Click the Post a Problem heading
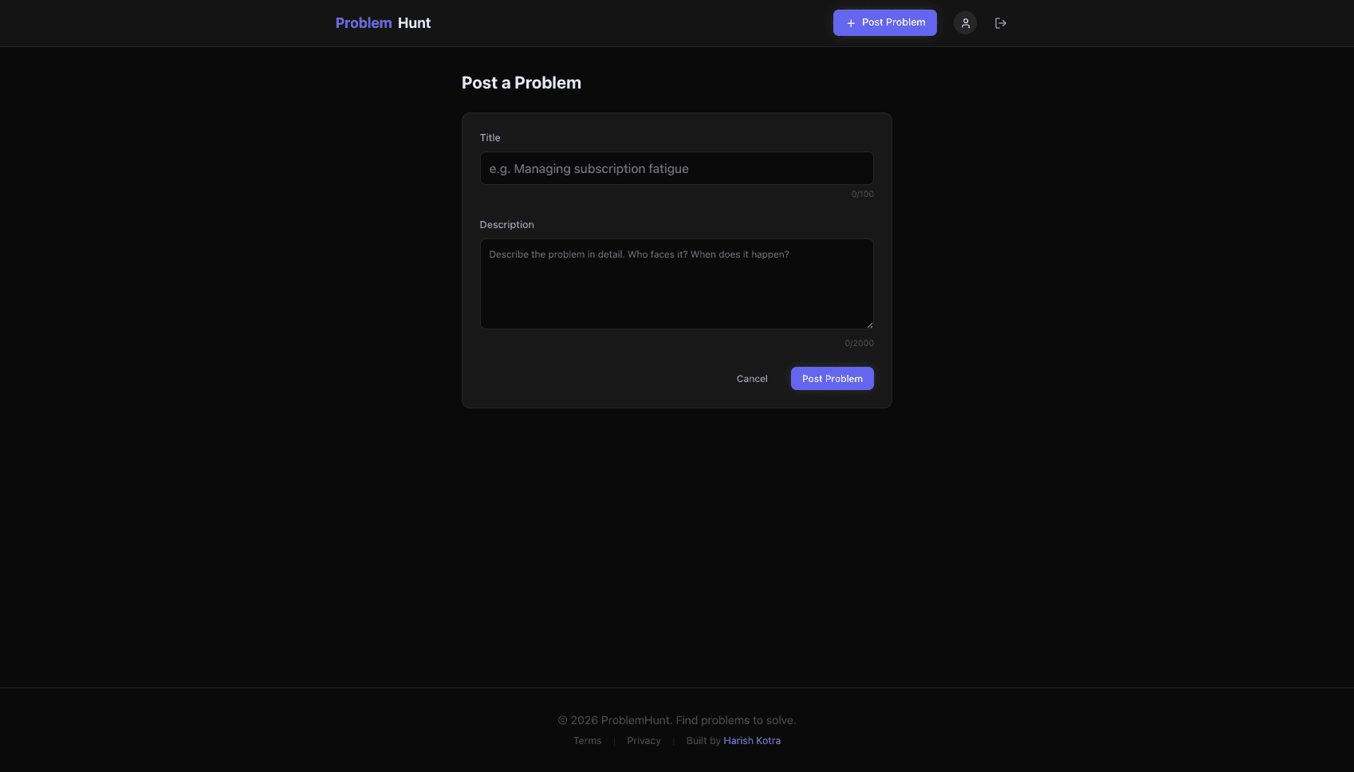The image size is (1354, 772). pos(521,82)
